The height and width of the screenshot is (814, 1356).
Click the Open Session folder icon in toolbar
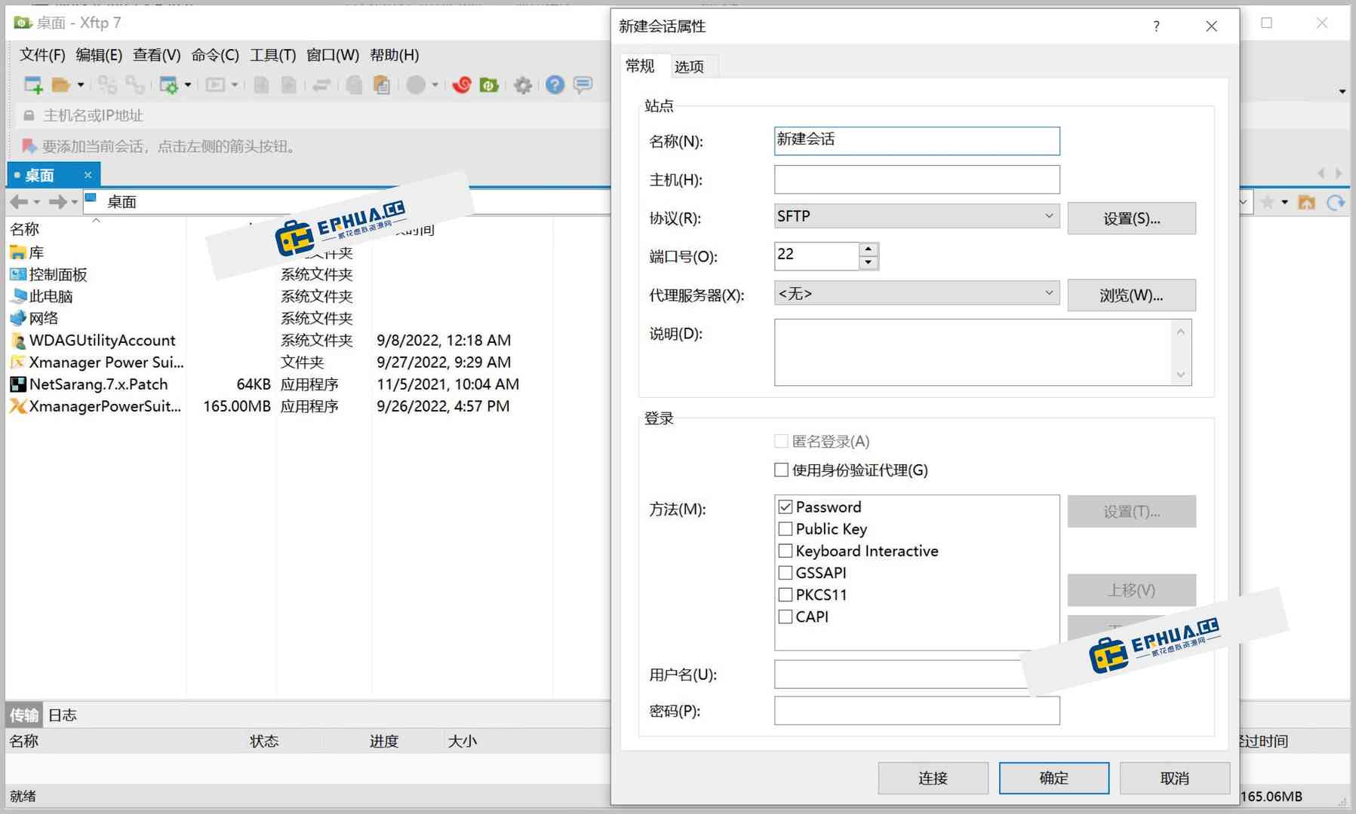60,85
